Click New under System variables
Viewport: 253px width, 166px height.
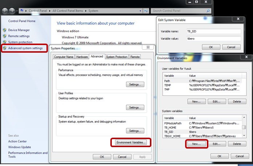point(196,144)
